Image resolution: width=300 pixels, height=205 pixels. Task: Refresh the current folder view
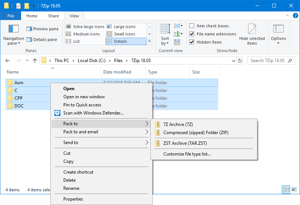[240, 61]
